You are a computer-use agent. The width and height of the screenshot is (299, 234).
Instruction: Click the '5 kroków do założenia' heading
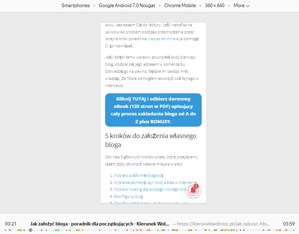click(x=151, y=140)
